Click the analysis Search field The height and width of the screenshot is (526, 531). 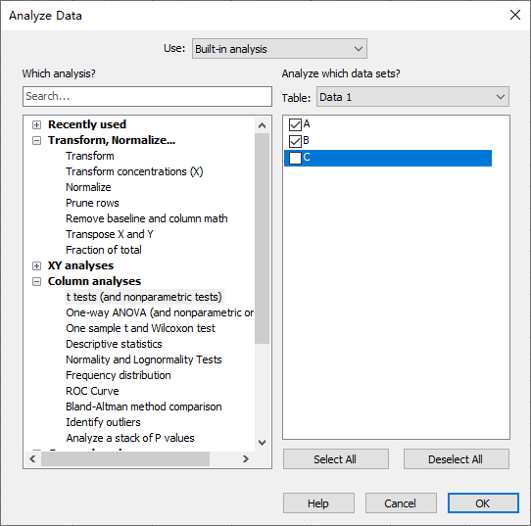[x=147, y=96]
